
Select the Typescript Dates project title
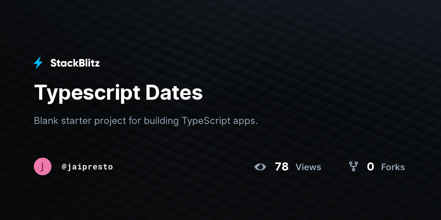coord(118,93)
